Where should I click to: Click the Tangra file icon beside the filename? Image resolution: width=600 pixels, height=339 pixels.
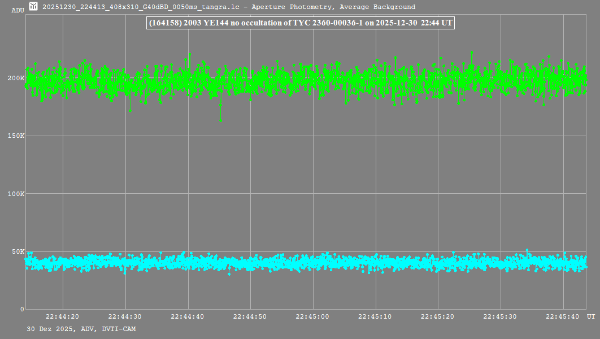tap(34, 7)
